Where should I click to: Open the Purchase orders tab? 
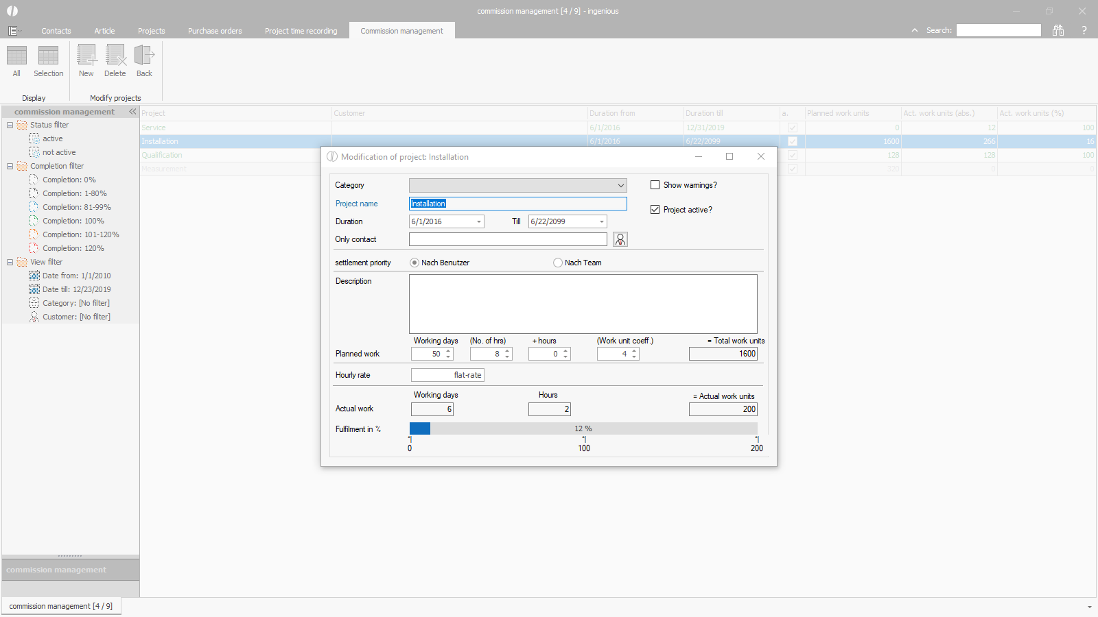(215, 31)
